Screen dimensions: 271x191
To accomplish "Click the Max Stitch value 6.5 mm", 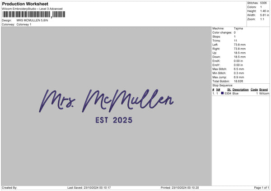I will [239, 69].
